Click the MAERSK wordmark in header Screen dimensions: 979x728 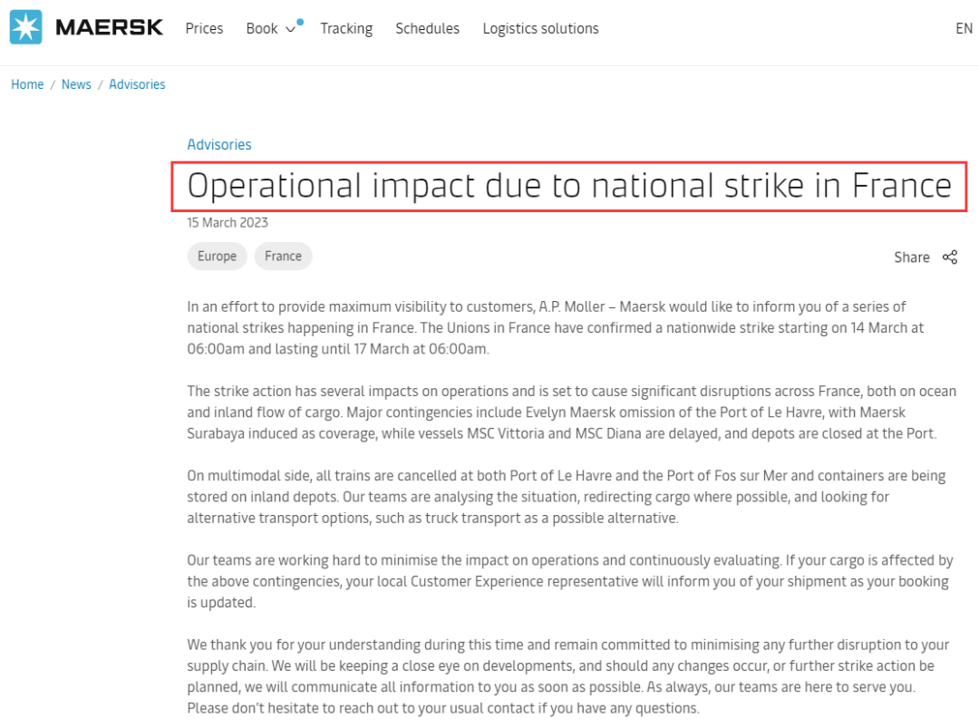(110, 27)
